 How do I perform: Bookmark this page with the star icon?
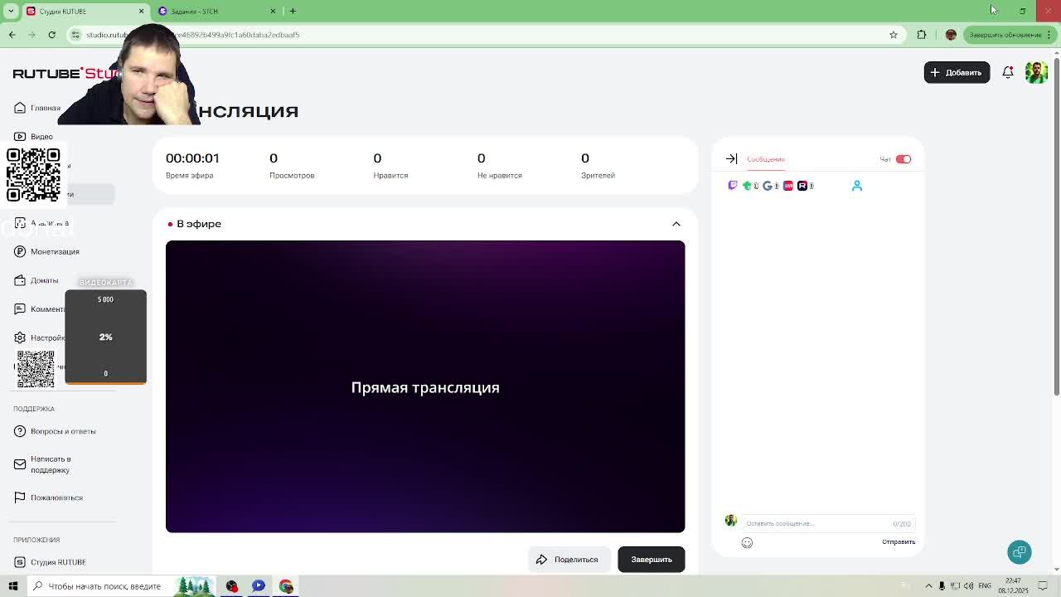(x=894, y=35)
